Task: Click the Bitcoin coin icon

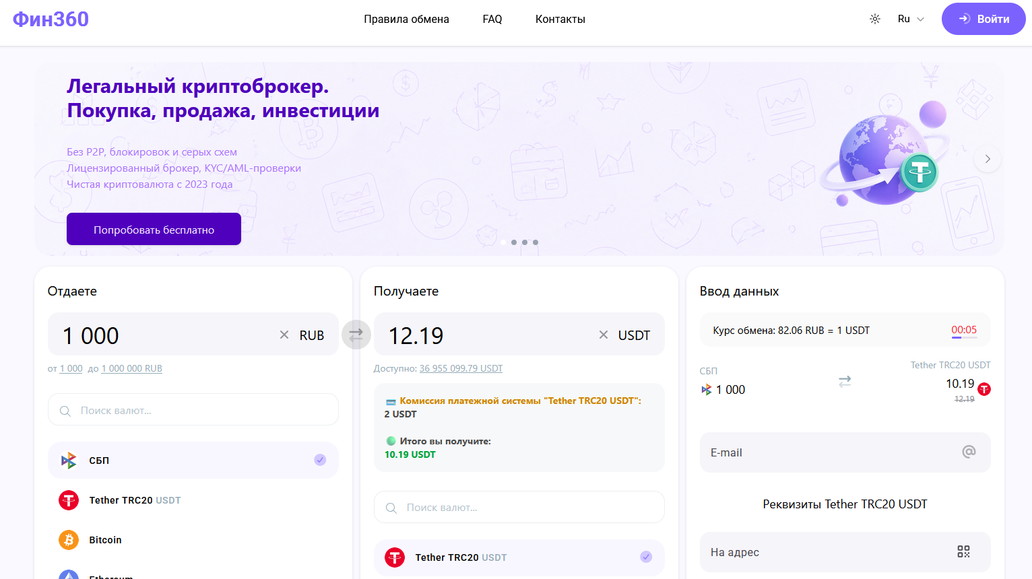Action: (69, 540)
